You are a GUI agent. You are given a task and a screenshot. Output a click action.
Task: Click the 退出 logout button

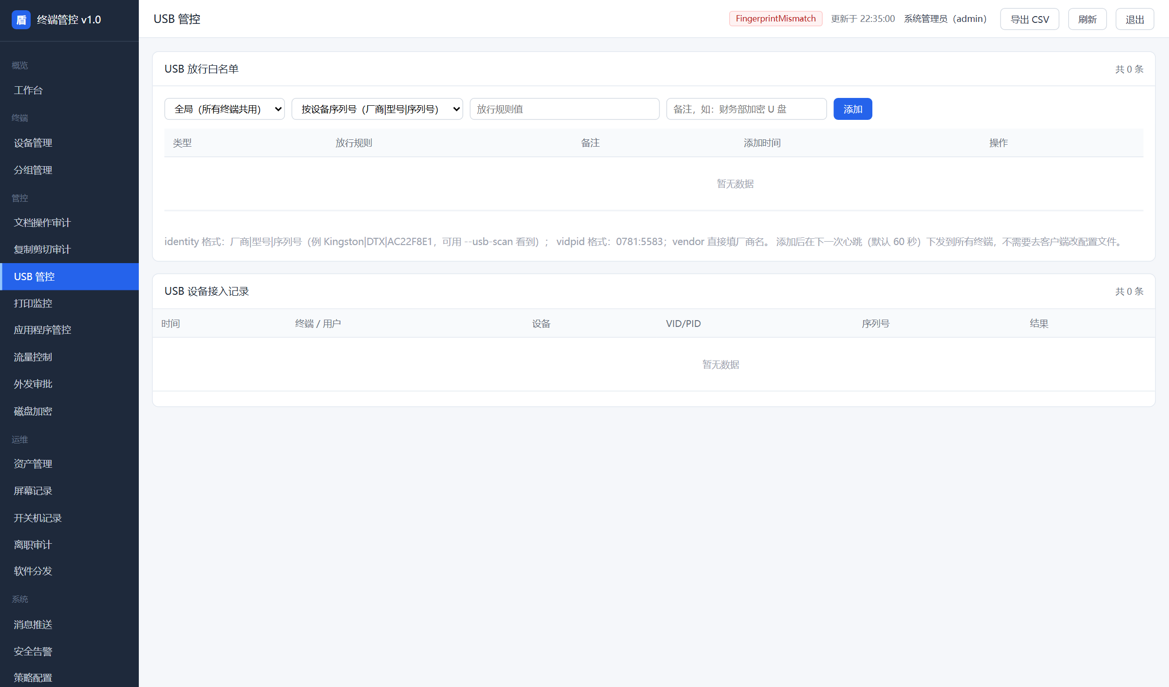pos(1134,19)
